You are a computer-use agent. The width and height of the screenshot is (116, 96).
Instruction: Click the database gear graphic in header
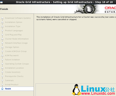point(89,9)
